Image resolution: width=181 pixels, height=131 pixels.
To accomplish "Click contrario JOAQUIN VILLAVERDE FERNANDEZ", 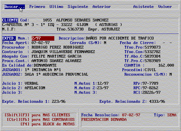I will click(x=63, y=52).
